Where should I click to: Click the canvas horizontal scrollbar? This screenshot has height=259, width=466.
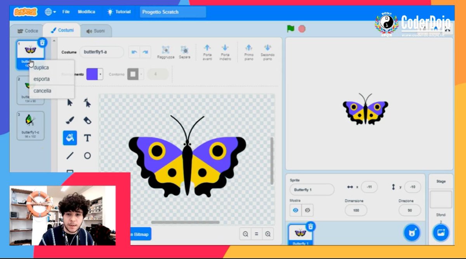tap(185, 222)
